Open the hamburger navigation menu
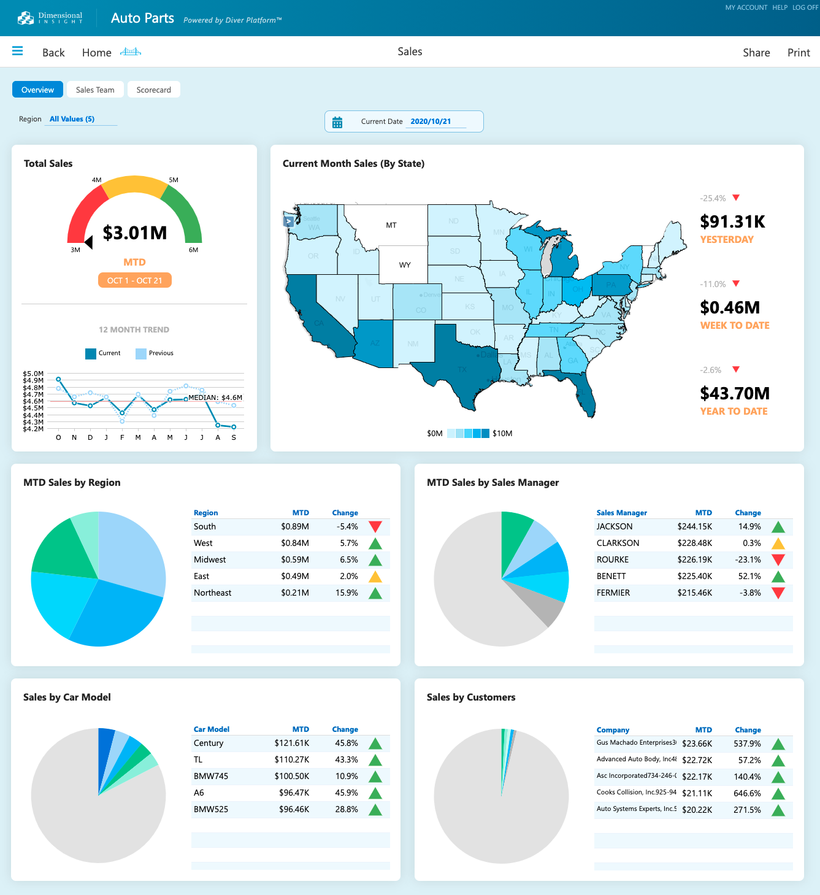Viewport: 820px width, 895px height. [17, 51]
